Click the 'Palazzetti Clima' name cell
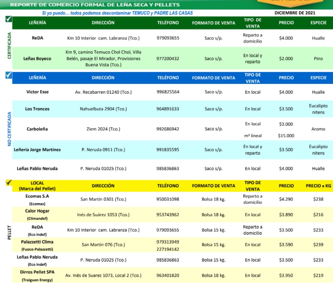The width and height of the screenshot is (333, 283). [x=37, y=242]
